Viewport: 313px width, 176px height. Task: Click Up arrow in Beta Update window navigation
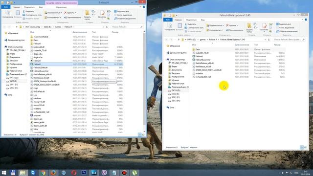pyautogui.click(x=179, y=40)
